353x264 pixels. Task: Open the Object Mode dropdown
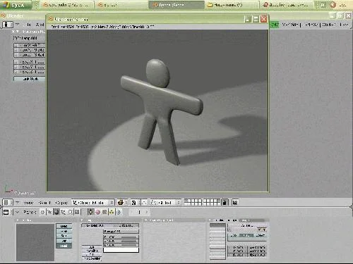(x=93, y=202)
